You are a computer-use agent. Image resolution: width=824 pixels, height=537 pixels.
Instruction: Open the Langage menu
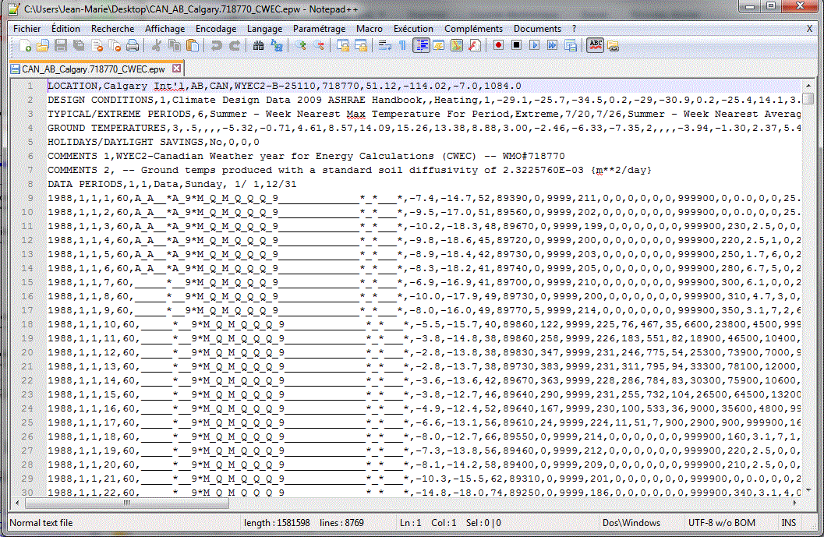click(x=265, y=29)
